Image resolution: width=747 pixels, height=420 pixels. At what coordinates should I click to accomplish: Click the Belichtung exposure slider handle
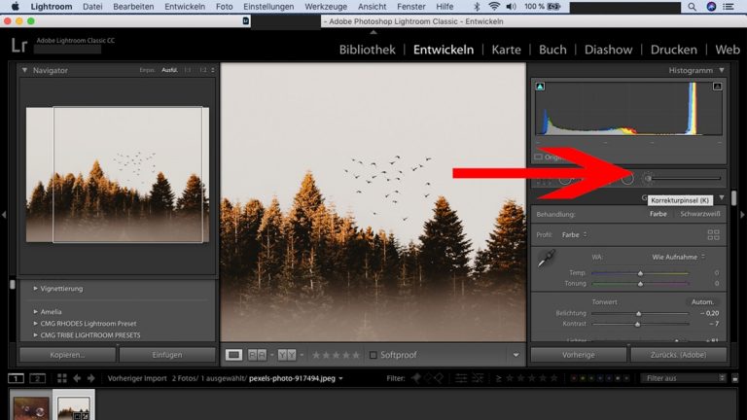[638, 314]
